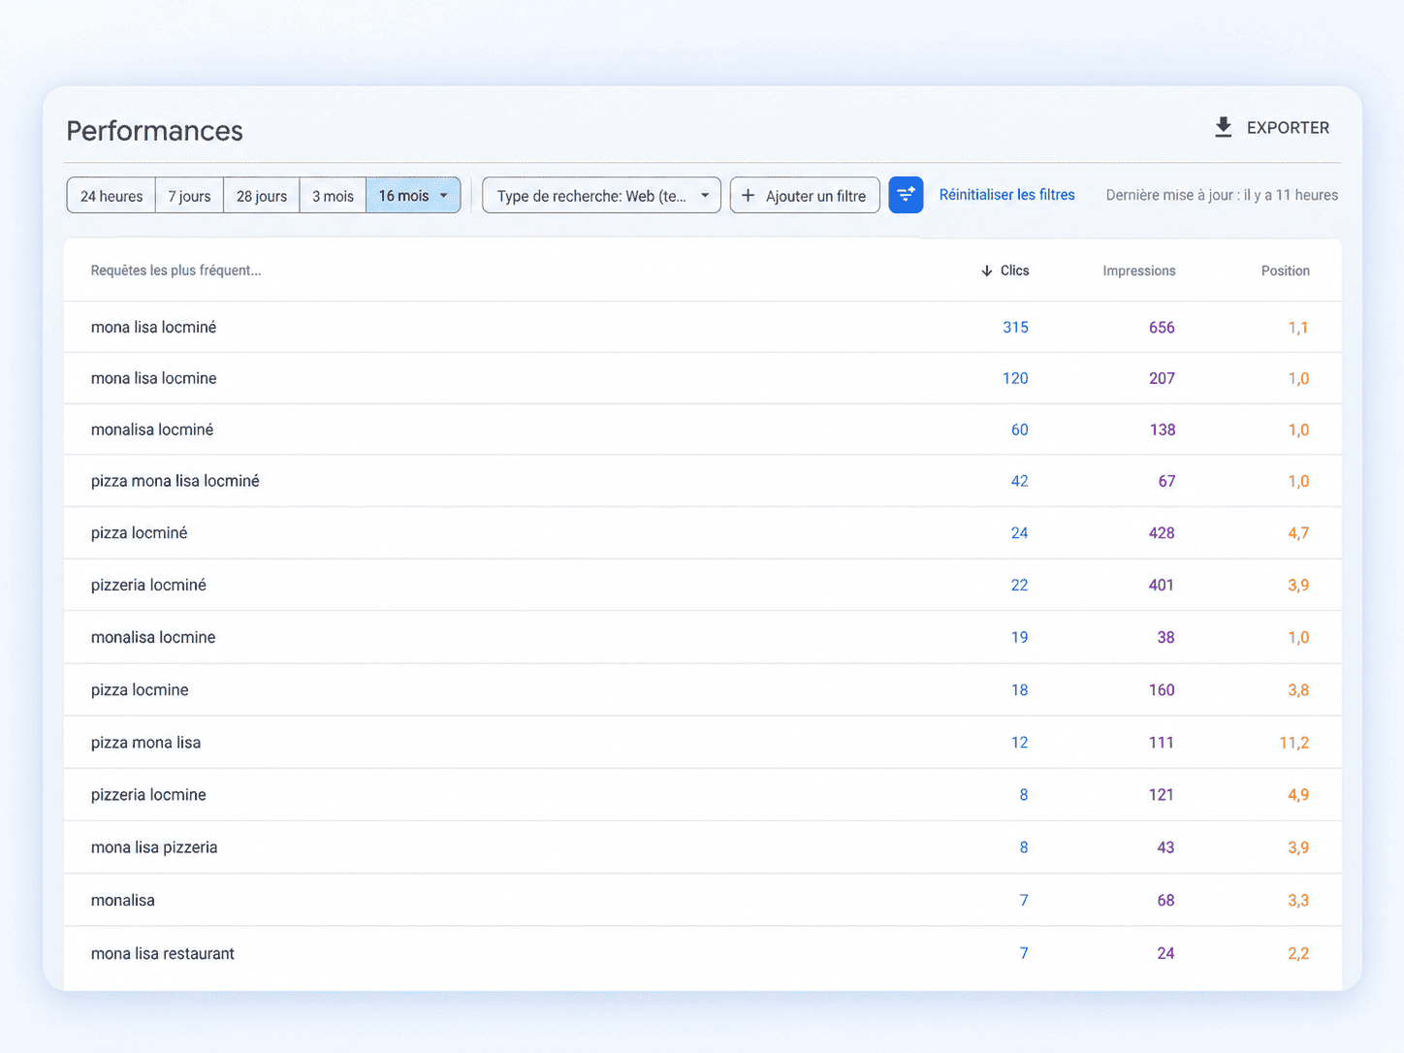Select the 24 heures period tab
This screenshot has width=1404, height=1053.
pyautogui.click(x=112, y=196)
